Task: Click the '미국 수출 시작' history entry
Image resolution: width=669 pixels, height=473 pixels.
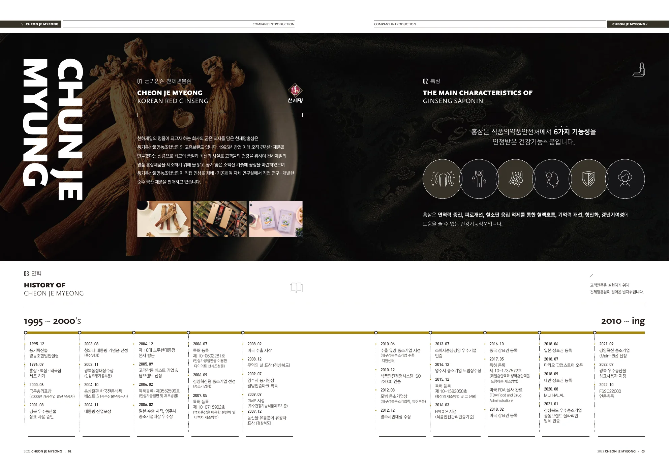Action: point(260,350)
